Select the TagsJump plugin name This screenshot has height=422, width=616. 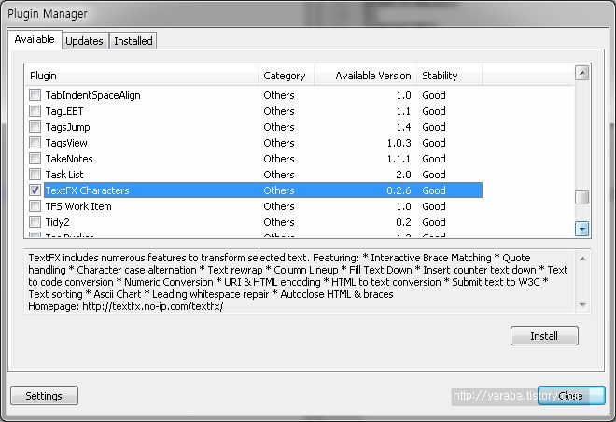coord(67,127)
